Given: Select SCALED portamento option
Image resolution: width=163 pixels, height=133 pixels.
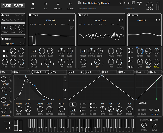Looking at the screenshot, I should (x=151, y=120).
